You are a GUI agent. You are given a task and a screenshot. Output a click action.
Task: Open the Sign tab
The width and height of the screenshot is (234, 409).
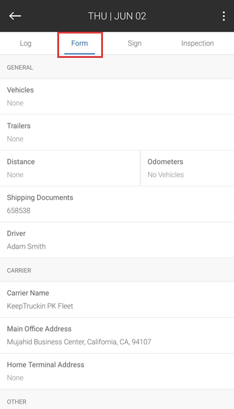point(135,43)
